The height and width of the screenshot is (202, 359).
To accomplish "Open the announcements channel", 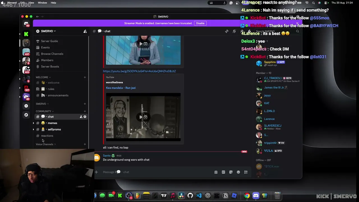I will click(61, 95).
